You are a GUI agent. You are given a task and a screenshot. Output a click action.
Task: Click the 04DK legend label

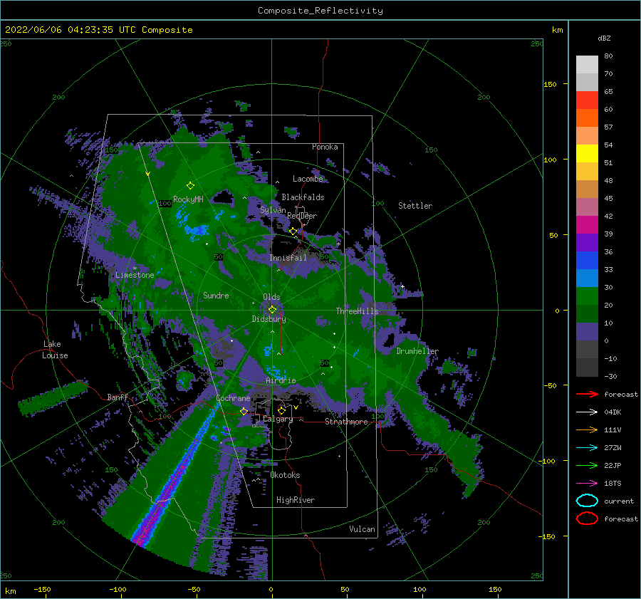pyautogui.click(x=613, y=412)
